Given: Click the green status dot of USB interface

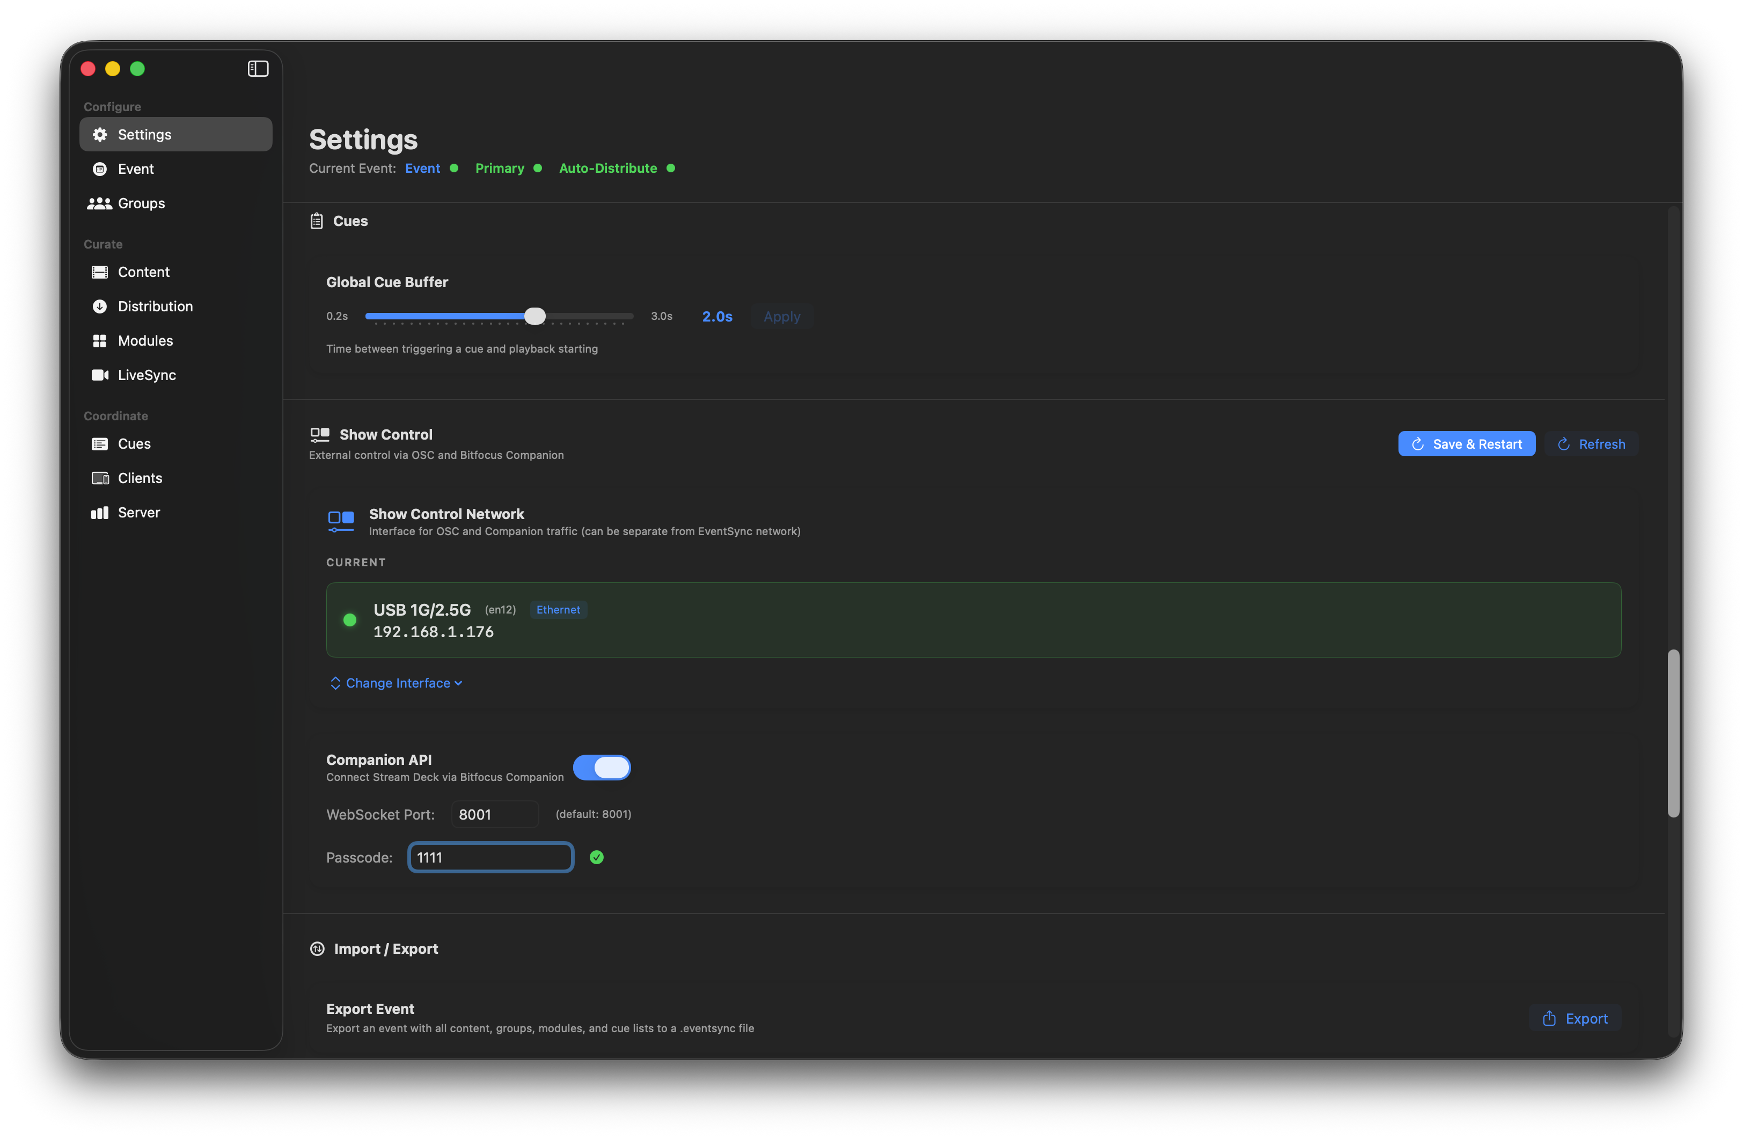Looking at the screenshot, I should [x=350, y=620].
